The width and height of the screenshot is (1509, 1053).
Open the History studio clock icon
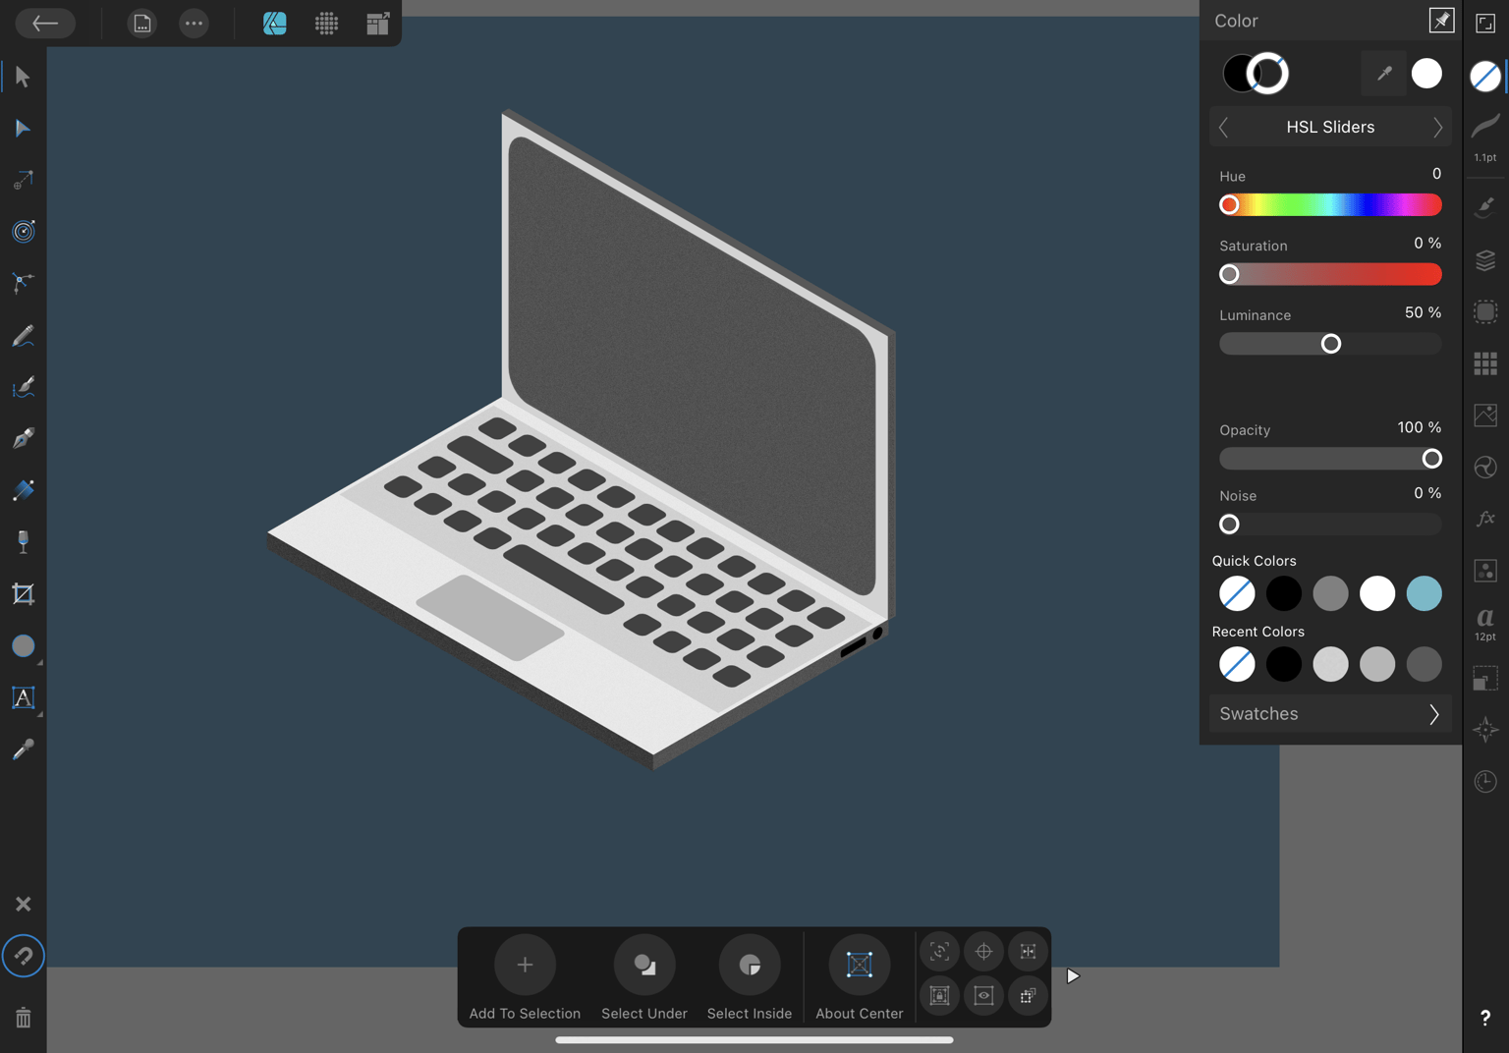(1485, 781)
